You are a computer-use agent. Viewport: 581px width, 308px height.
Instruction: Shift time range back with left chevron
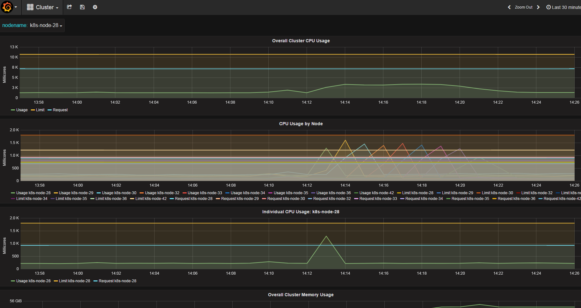tap(509, 7)
